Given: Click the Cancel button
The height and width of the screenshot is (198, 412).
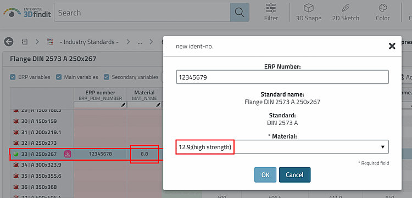Looking at the screenshot, I should [294, 174].
